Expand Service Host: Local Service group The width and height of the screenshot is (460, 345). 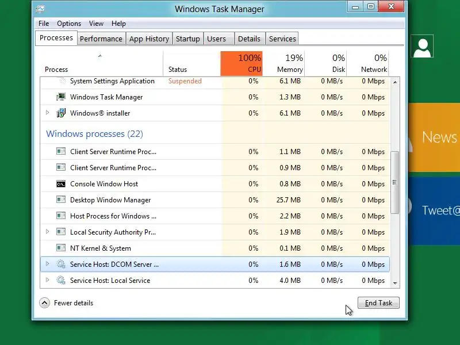pos(47,279)
